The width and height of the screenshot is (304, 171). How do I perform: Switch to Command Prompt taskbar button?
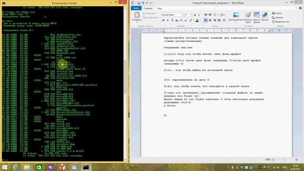(x=85, y=167)
